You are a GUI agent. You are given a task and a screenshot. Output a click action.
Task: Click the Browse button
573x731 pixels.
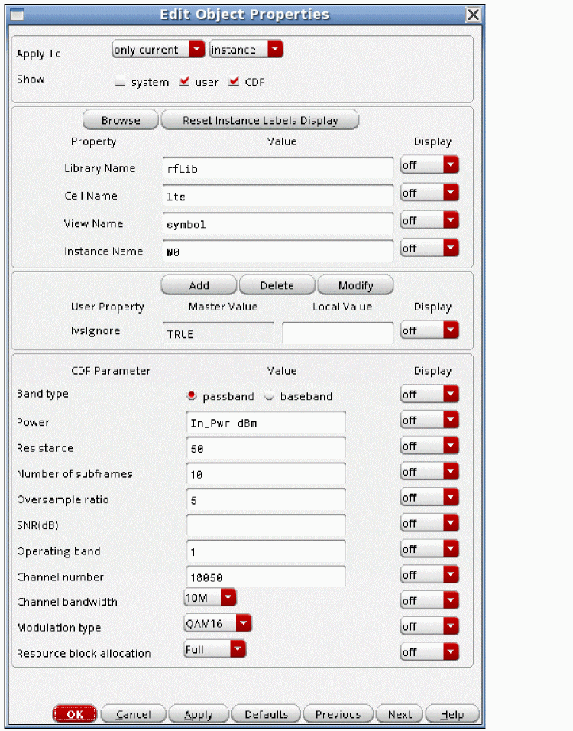(121, 120)
